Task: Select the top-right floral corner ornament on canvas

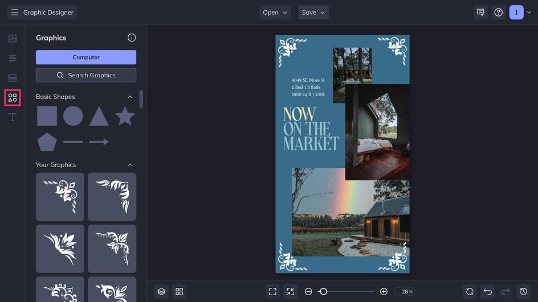Action: tap(393, 50)
